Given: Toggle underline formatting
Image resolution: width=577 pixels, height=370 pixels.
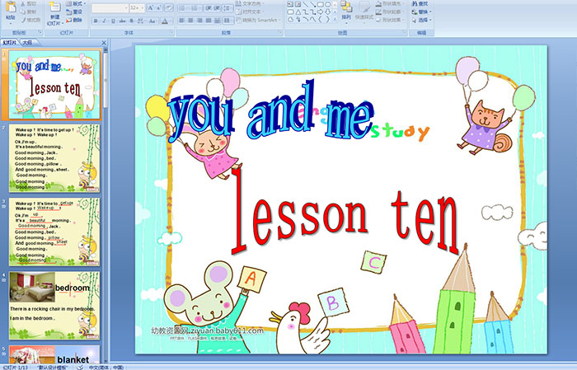Looking at the screenshot, I should tap(113, 21).
